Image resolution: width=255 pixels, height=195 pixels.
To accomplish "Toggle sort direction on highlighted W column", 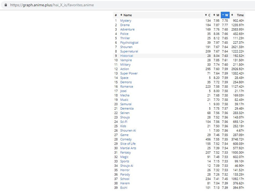I will click(x=225, y=15).
